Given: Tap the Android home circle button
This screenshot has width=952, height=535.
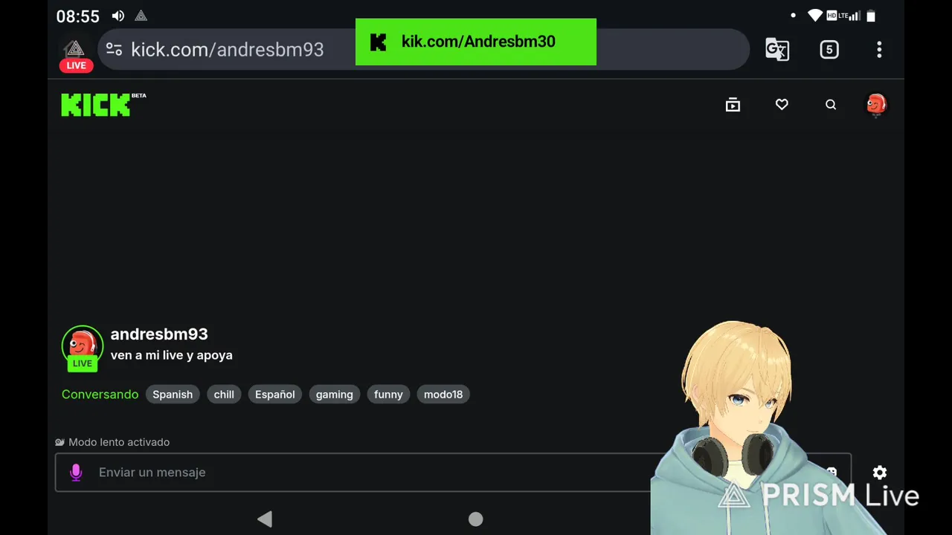Looking at the screenshot, I should pyautogui.click(x=476, y=519).
